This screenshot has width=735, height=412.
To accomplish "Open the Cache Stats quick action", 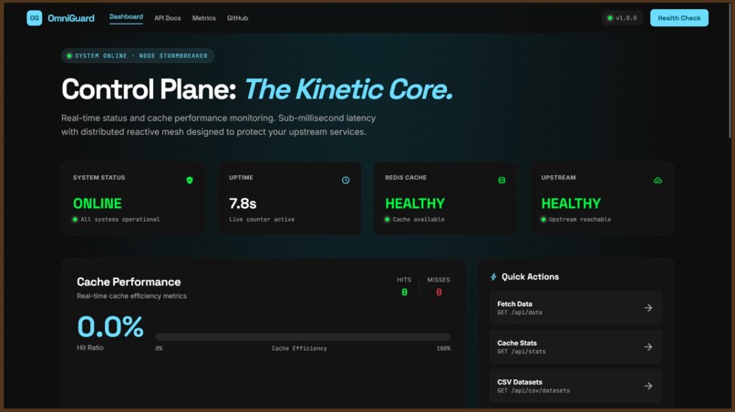I will point(575,347).
